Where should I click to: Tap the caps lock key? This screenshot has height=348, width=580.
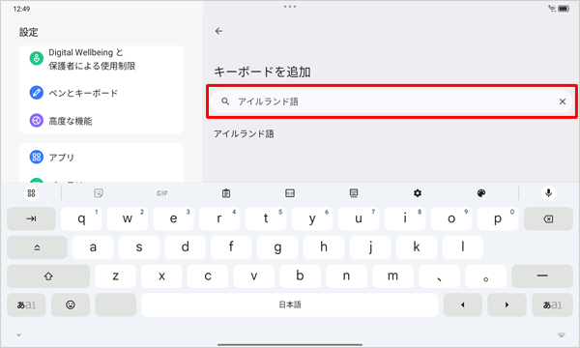(x=37, y=247)
